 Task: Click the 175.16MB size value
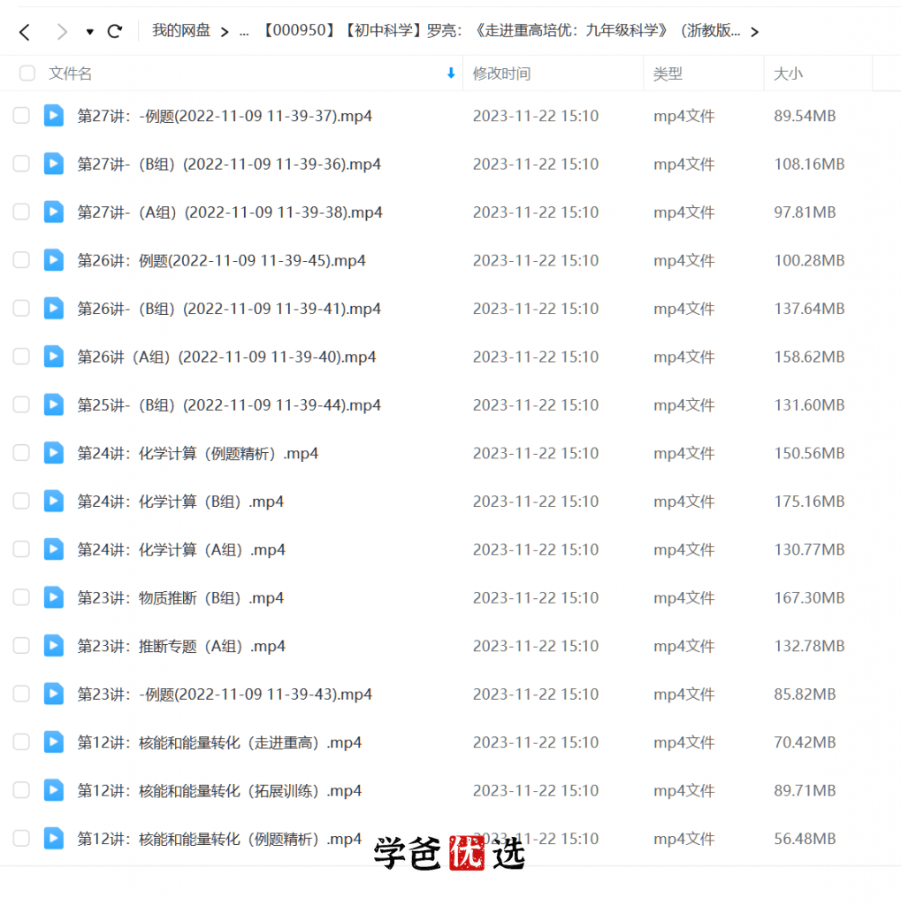coord(809,501)
